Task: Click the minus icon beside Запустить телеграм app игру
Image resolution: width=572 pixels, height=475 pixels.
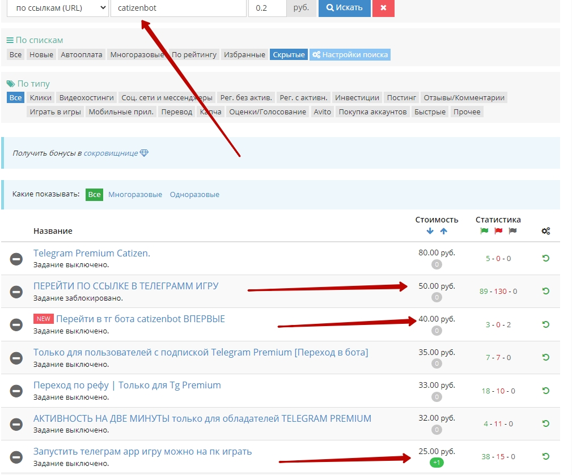Action: 16,457
